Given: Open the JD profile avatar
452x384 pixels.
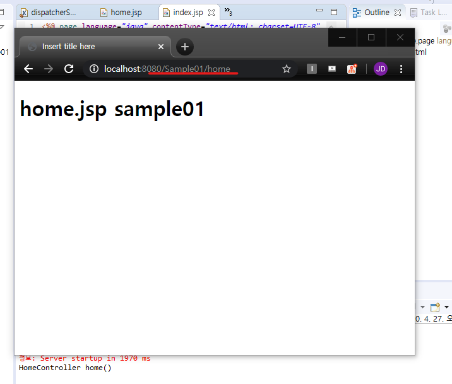Looking at the screenshot, I should click(381, 69).
